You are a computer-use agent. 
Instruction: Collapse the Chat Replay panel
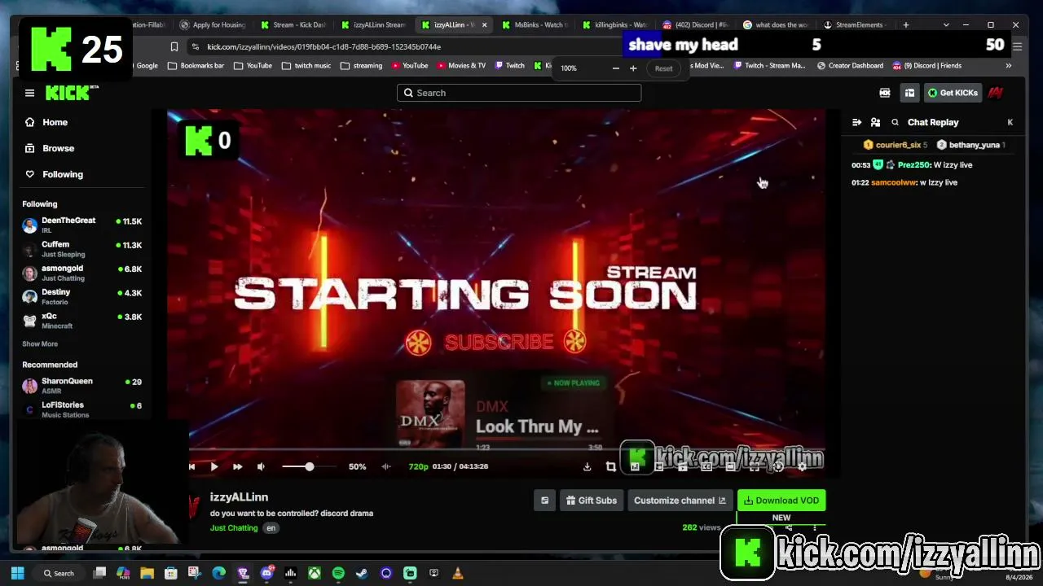pos(856,122)
